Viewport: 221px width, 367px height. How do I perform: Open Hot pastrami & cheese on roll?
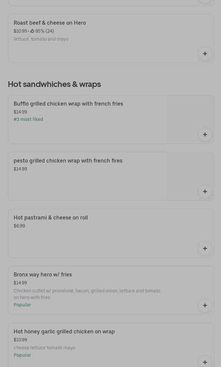[x=51, y=218]
